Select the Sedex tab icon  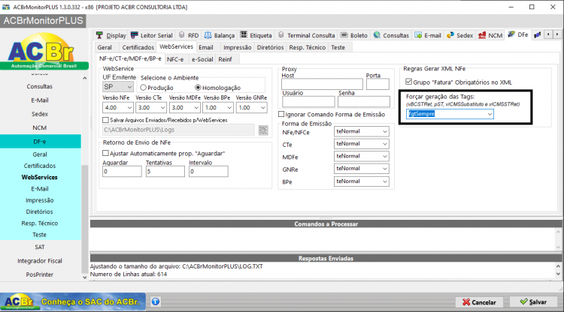pos(459,35)
